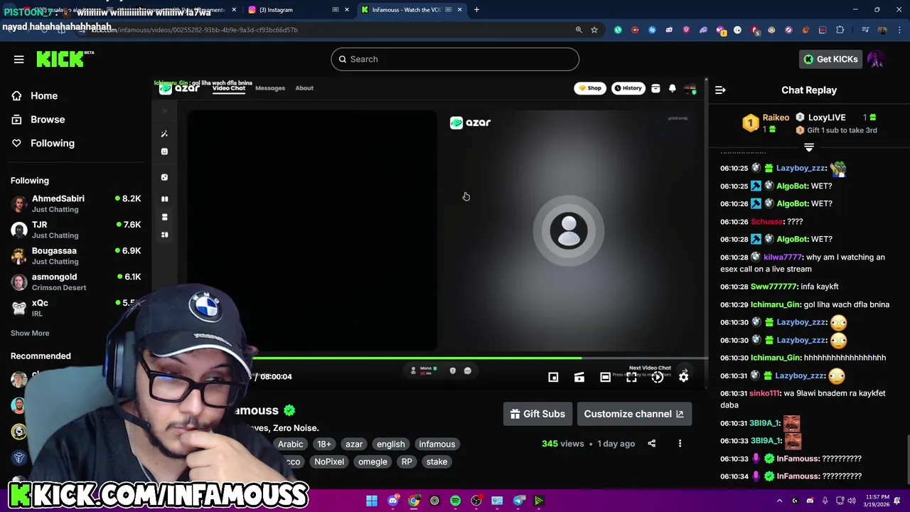Select the azar tag

354,444
